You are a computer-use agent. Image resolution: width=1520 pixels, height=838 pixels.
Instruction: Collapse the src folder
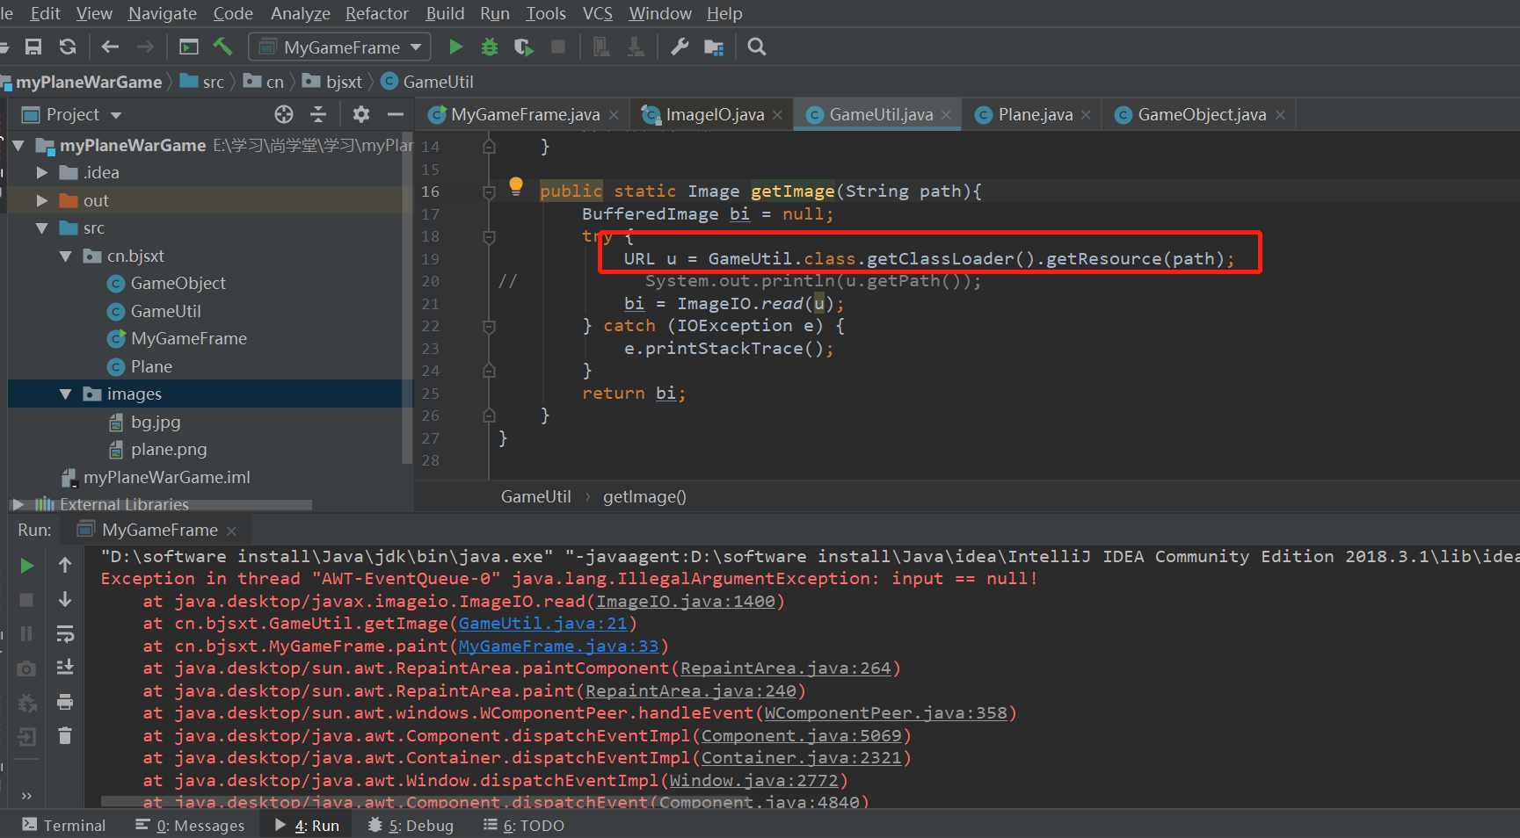coord(41,228)
